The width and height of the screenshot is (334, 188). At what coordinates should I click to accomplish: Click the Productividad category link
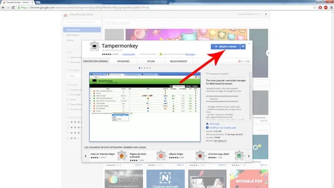coord(129,54)
